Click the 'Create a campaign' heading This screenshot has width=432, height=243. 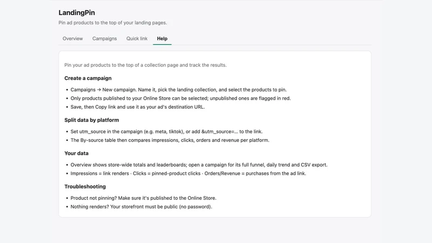click(88, 78)
